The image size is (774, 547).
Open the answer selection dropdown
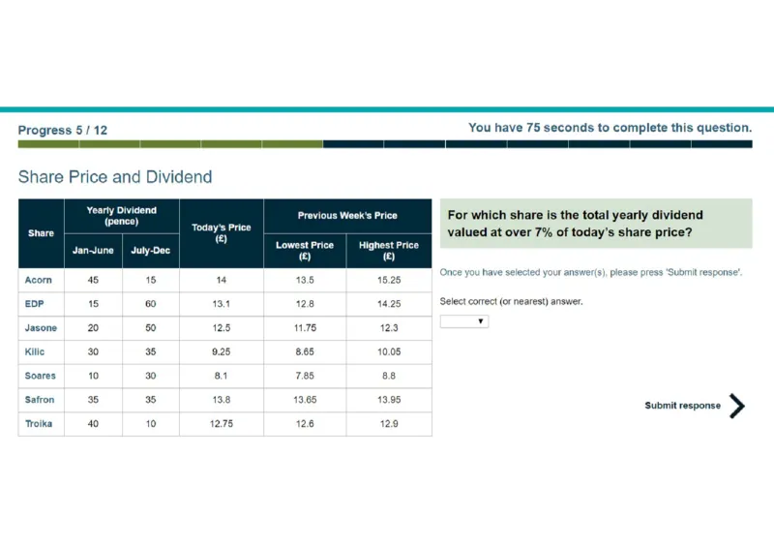click(464, 321)
